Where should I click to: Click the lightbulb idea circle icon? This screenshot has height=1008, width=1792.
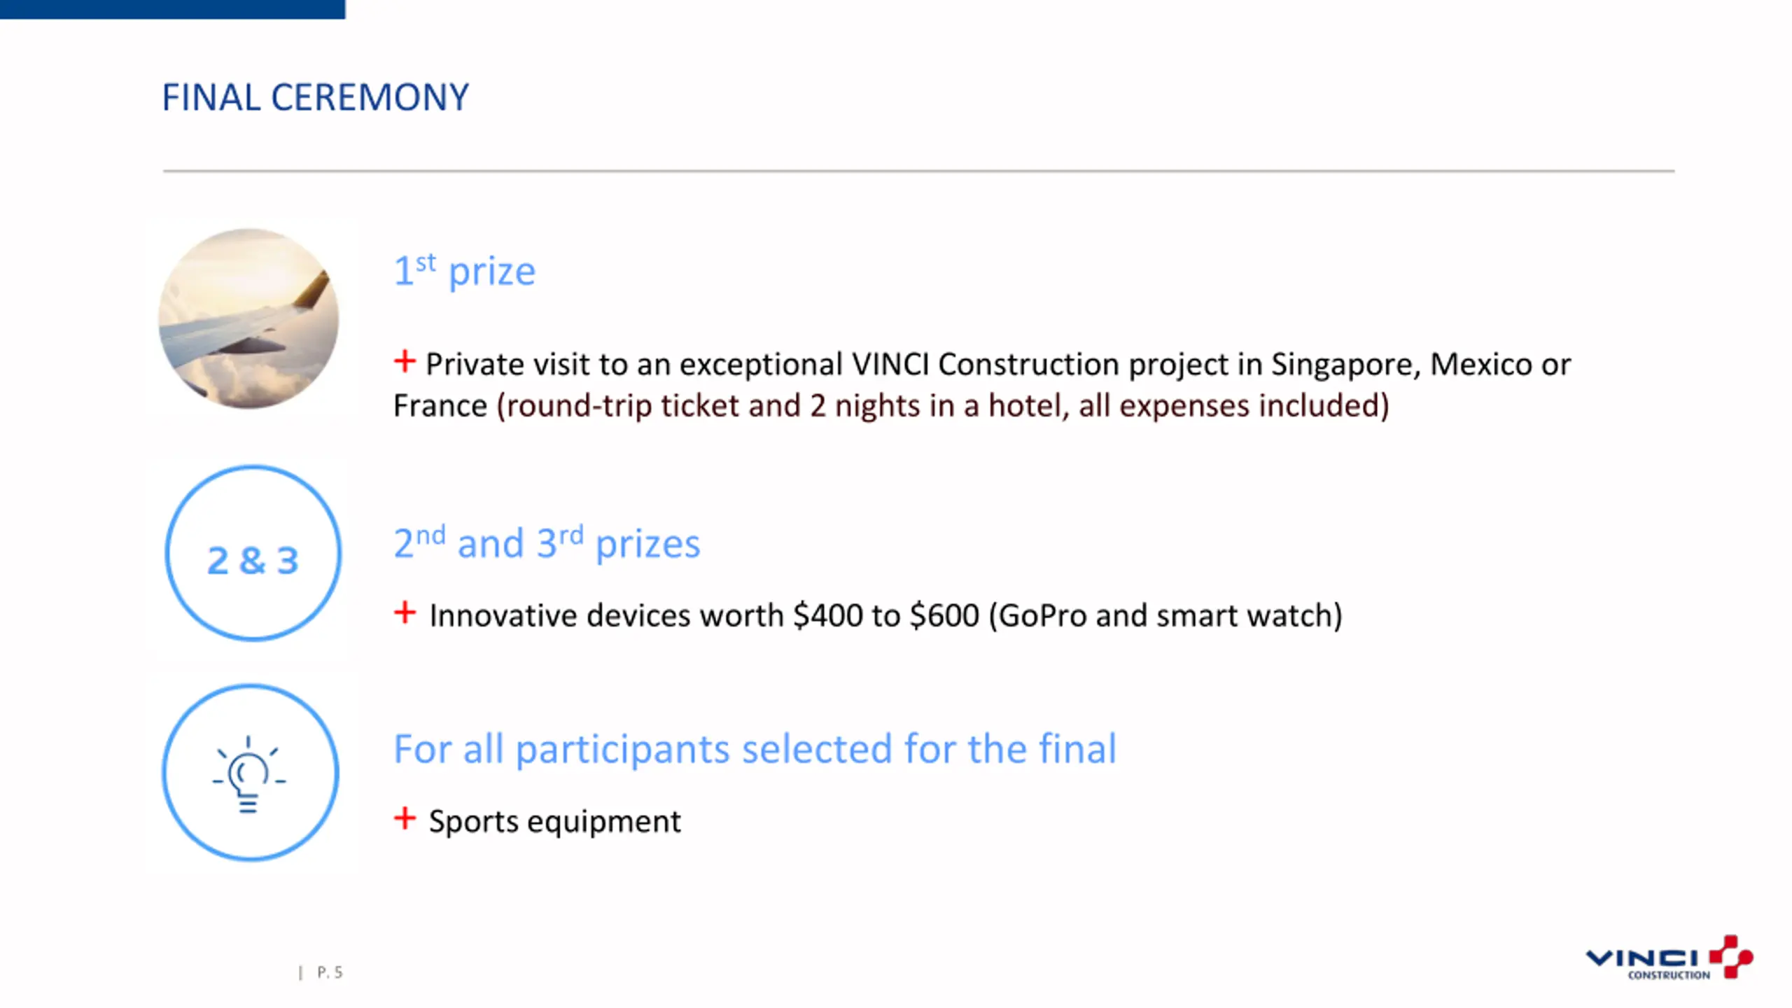coord(251,773)
